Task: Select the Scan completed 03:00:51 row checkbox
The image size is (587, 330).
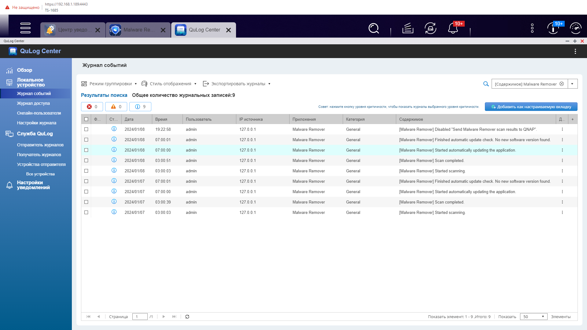Action: click(86, 161)
